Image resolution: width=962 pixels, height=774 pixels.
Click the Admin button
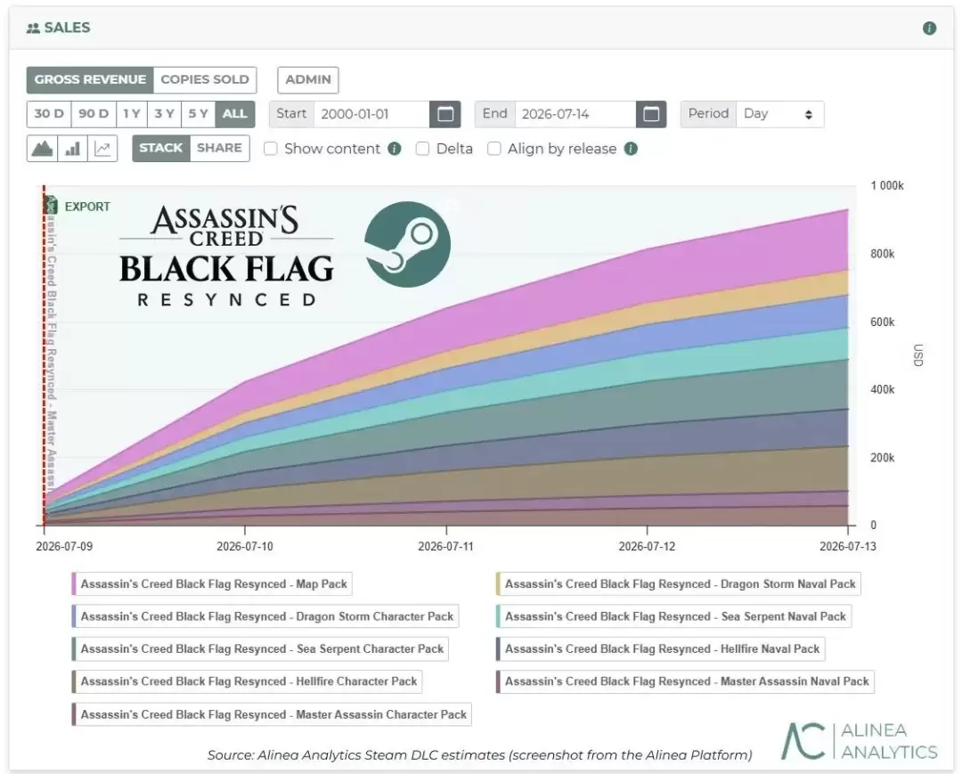308,80
